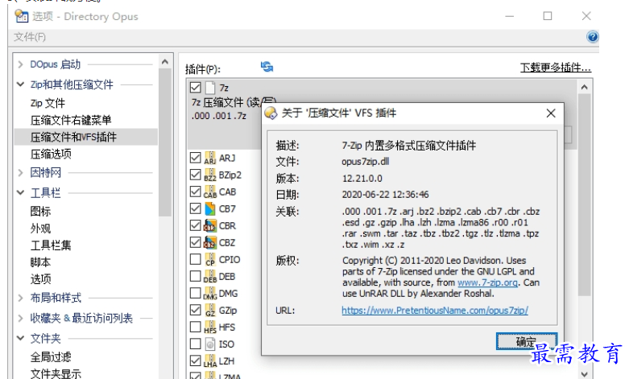Click the left tree scrollbar thumb
This screenshot has height=379, width=629.
(165, 142)
